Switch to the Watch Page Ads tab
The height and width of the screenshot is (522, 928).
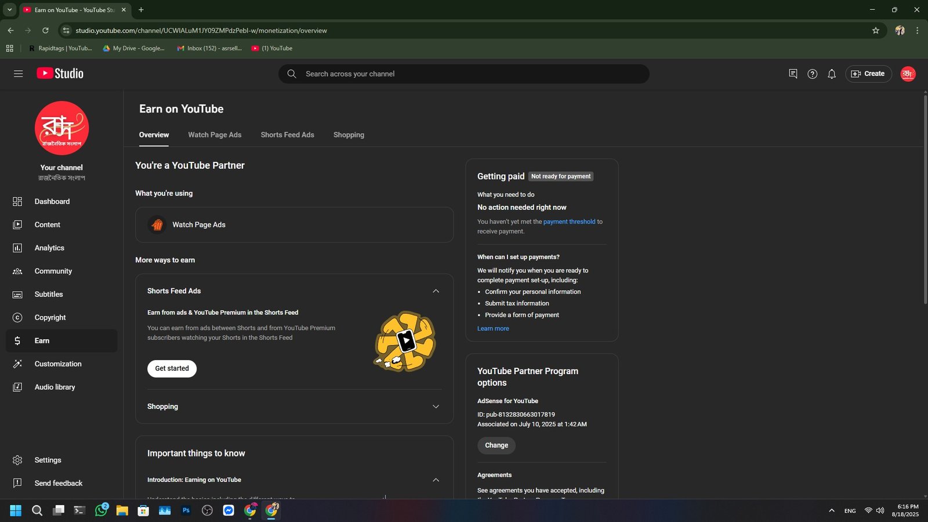click(215, 135)
